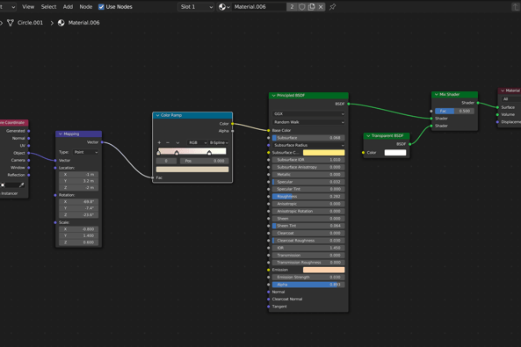Toggle fake user shield icon

301,7
